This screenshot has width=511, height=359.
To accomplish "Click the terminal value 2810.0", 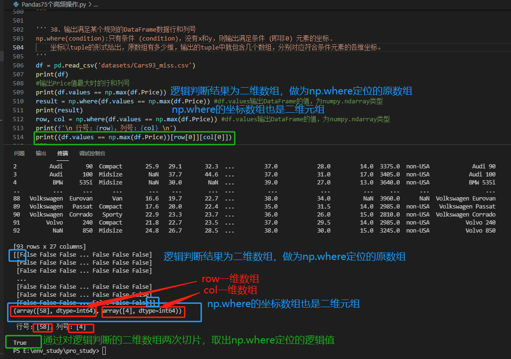I will pos(389,214).
